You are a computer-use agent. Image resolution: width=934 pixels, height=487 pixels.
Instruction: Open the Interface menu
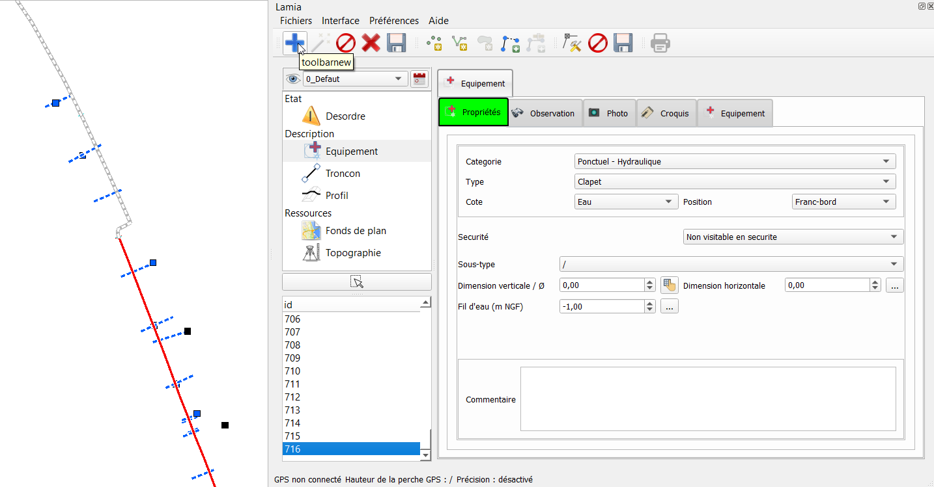point(341,21)
